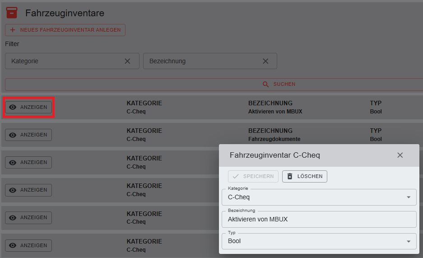Click into the Kategorie filter field
The height and width of the screenshot is (258, 423).
point(63,61)
